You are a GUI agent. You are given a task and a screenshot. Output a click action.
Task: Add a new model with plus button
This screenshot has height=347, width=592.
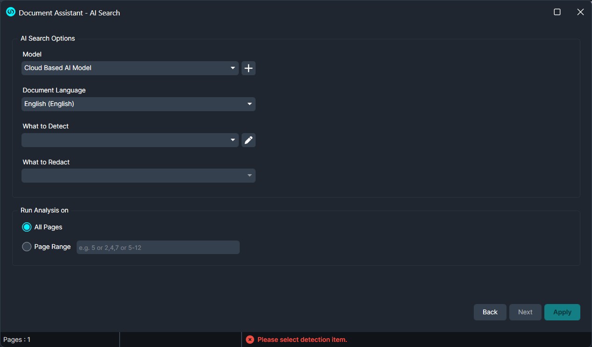click(249, 68)
